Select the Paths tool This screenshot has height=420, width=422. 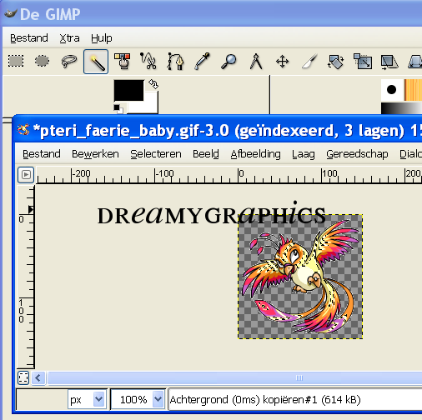click(x=175, y=61)
